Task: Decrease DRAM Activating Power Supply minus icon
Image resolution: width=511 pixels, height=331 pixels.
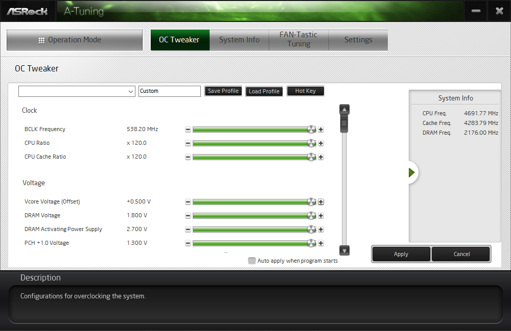Action: (188, 230)
